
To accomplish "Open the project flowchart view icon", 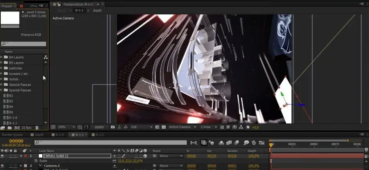I will 46,57.
